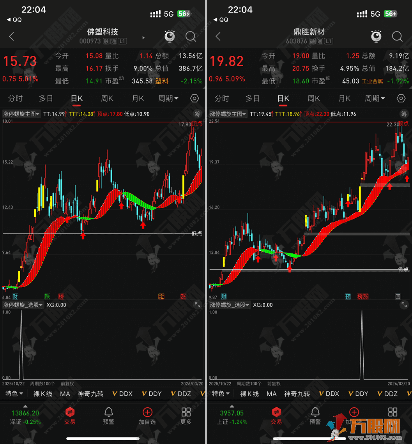This screenshot has width=412, height=444.
Task: Enable the 神奇九转 indicator
Action: (90, 394)
